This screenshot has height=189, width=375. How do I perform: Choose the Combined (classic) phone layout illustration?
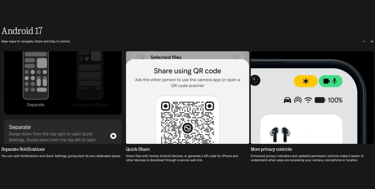(90, 75)
